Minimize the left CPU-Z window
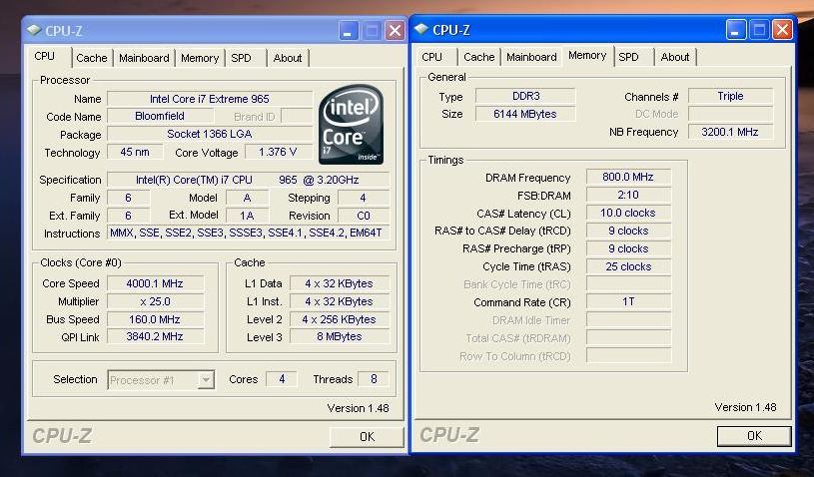Viewport: 814px width, 477px height. tap(349, 31)
